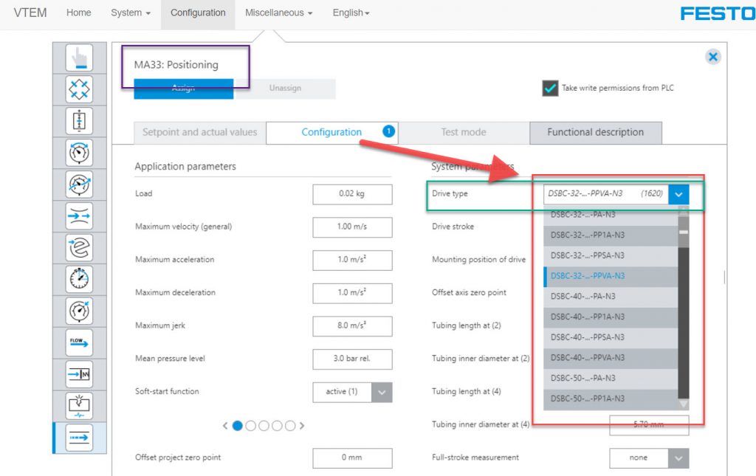Click the drive list scrollbar thumb
Image resolution: width=756 pixels, height=476 pixels.
tap(683, 232)
